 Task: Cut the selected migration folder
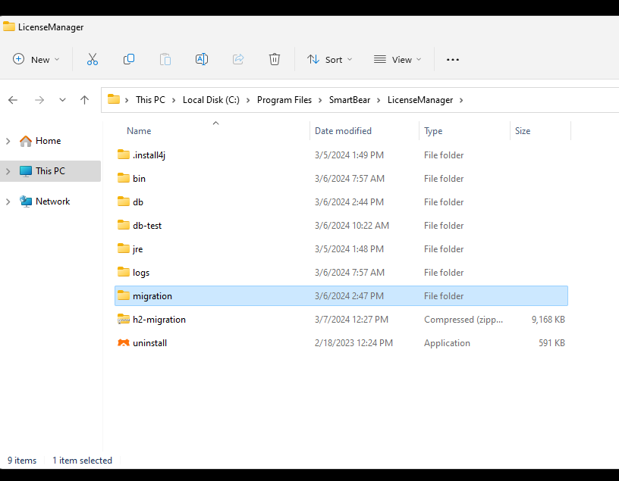pos(92,59)
